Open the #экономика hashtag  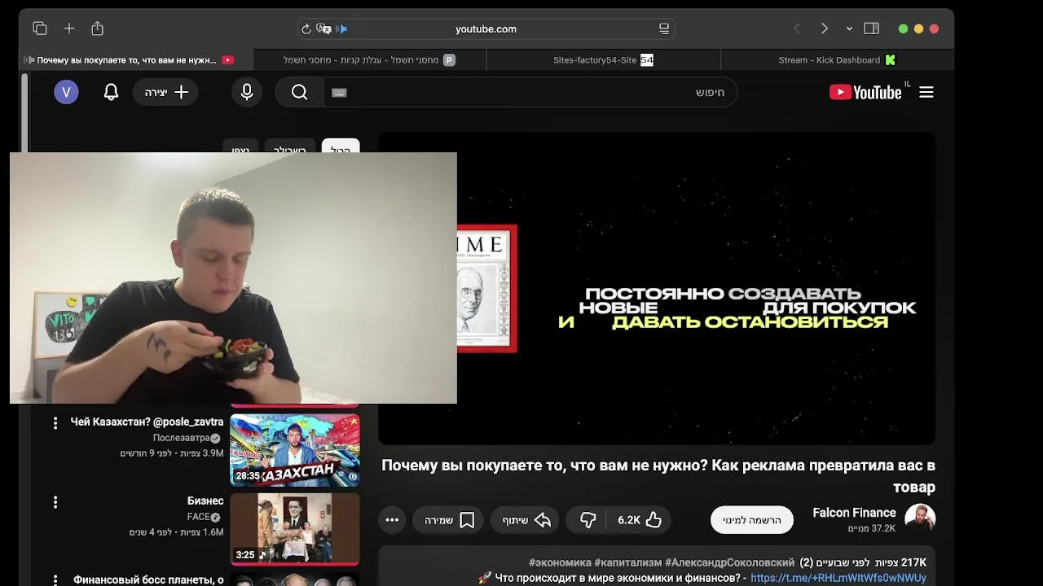click(560, 562)
